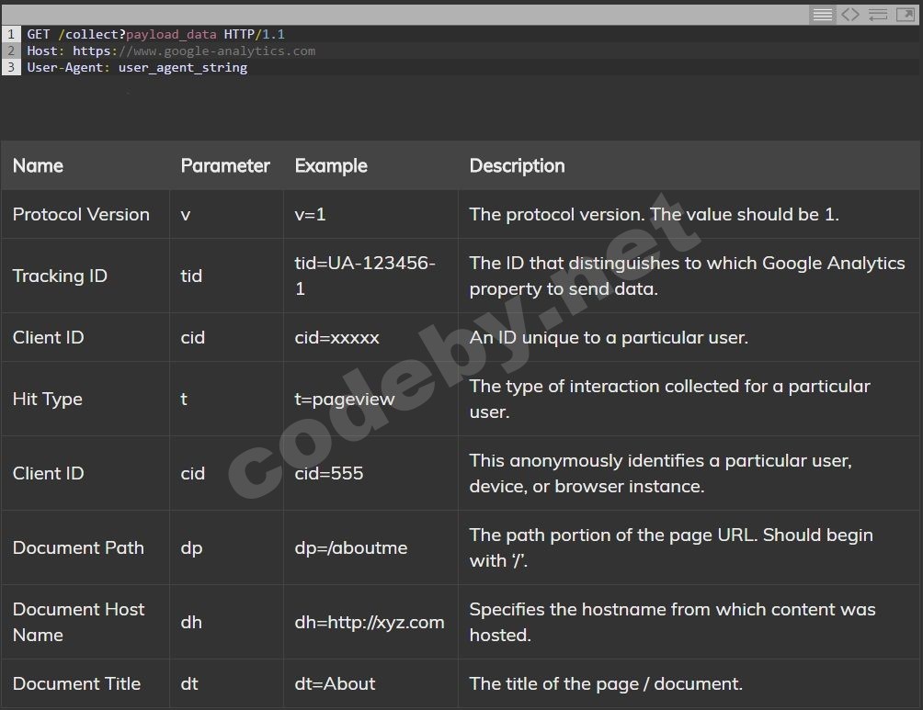Toggle plain code view angle-brackets icon

(x=850, y=15)
